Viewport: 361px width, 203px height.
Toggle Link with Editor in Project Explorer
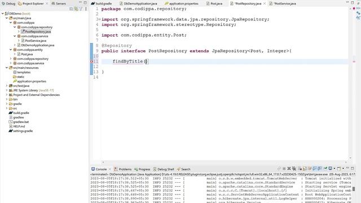point(76,9)
